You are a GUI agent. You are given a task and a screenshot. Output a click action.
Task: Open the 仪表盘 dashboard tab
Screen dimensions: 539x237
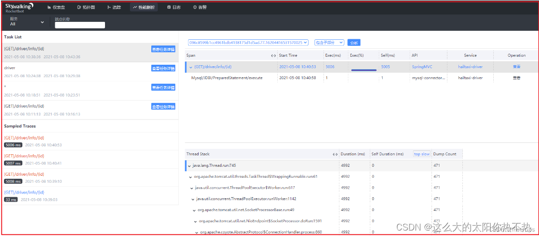[56, 7]
